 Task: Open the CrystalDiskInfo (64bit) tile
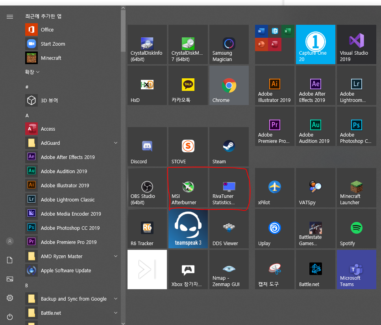click(147, 44)
